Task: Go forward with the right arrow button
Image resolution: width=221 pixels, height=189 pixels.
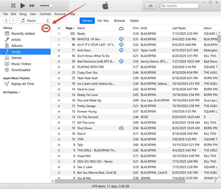Action: pos(13,21)
